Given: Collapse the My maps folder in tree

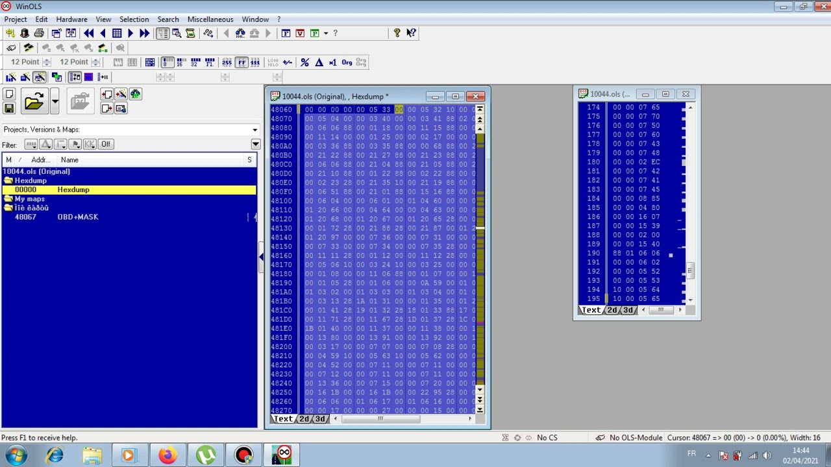Looking at the screenshot, I should coord(8,198).
